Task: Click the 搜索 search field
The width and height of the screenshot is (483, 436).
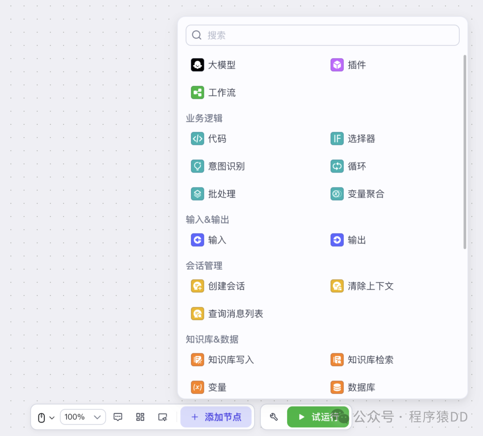Action: pyautogui.click(x=322, y=35)
